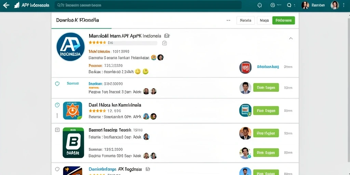Select the 'Downloa K Pdonalla' tab

(78, 20)
